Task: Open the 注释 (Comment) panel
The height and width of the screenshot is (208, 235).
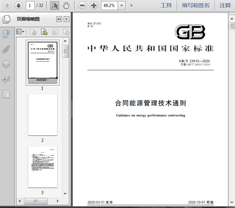Action: (225, 5)
